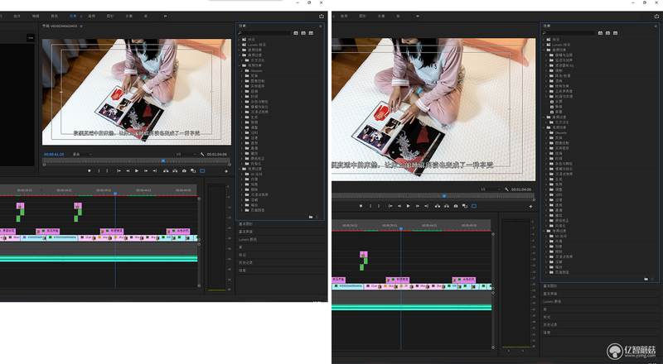Open the wrench settings icon beside 00:00:41:20 monitor
Screen dimensions: 663x364
202,154
